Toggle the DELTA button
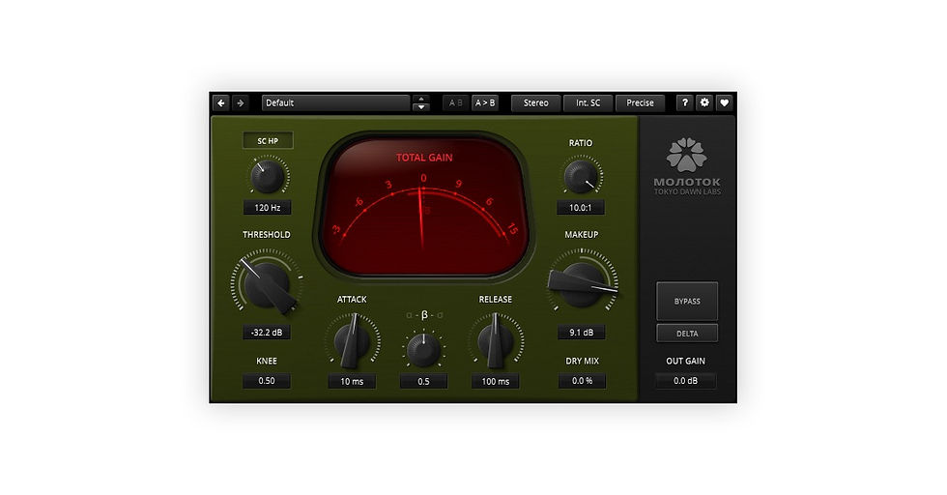The width and height of the screenshot is (947, 495). click(x=687, y=333)
